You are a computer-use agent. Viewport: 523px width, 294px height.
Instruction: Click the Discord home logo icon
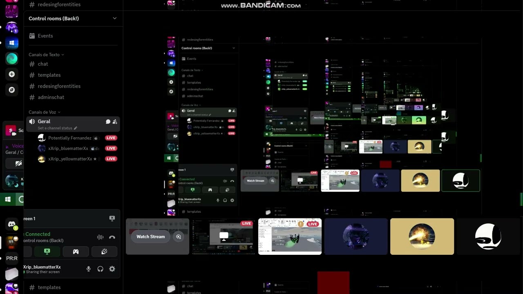(12, 224)
